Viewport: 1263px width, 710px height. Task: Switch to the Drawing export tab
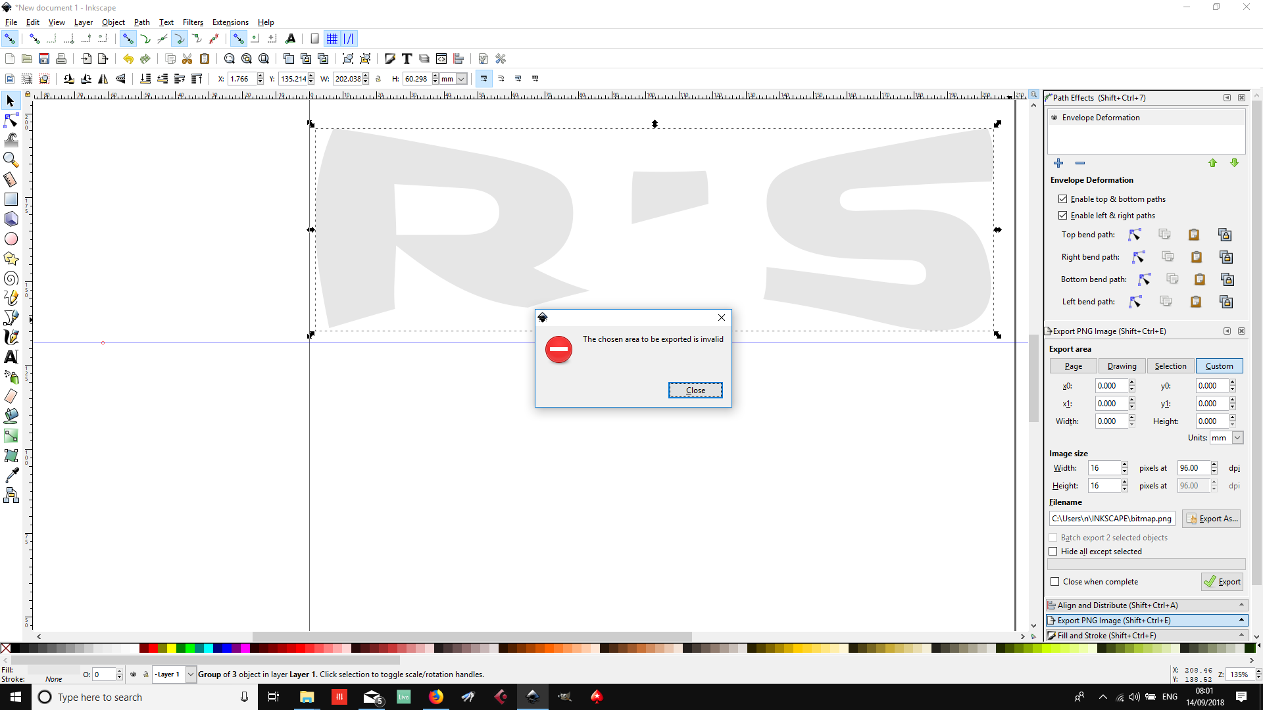[x=1122, y=366]
